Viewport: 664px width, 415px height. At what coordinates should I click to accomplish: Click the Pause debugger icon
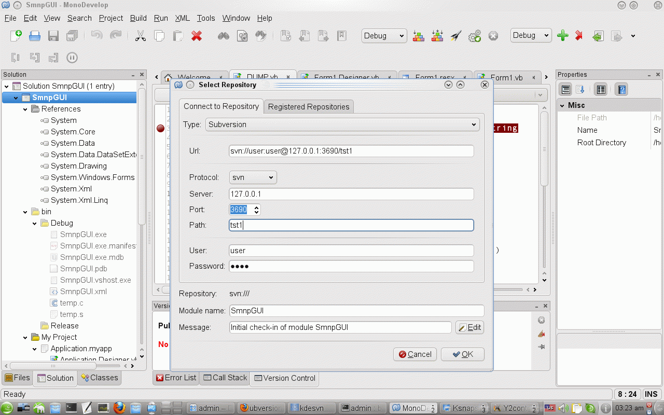[x=72, y=58]
